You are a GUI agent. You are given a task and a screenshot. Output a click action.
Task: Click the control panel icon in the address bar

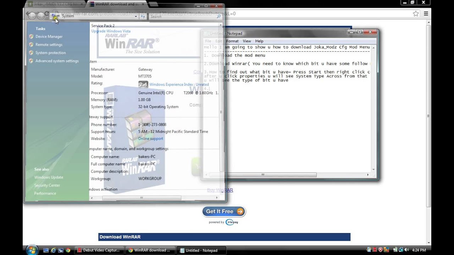pyautogui.click(x=53, y=16)
